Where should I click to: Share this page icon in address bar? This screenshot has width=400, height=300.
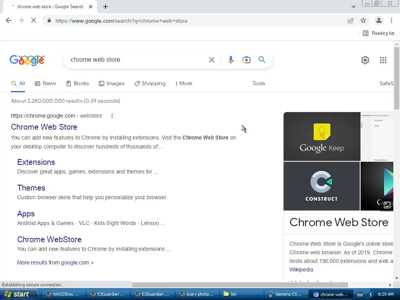pos(351,21)
